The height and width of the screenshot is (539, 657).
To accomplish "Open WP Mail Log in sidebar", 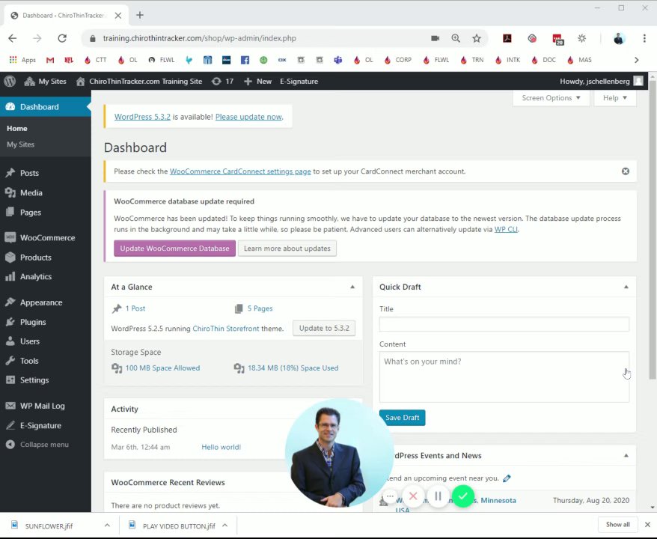I will coord(45,406).
